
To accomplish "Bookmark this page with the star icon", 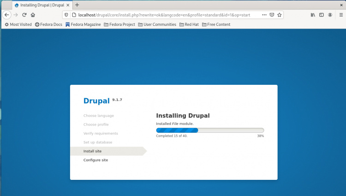I will point(280,15).
